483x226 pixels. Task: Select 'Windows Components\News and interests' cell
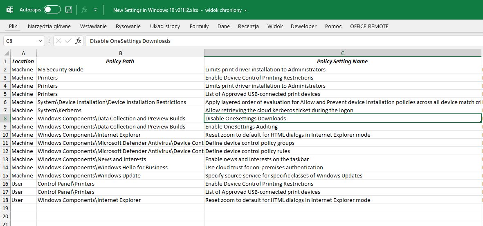pyautogui.click(x=120, y=159)
